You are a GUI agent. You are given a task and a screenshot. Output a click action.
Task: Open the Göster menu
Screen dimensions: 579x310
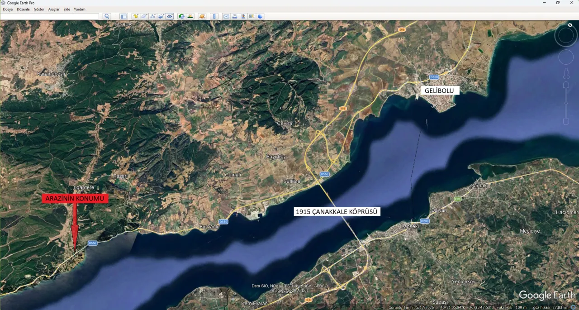39,9
